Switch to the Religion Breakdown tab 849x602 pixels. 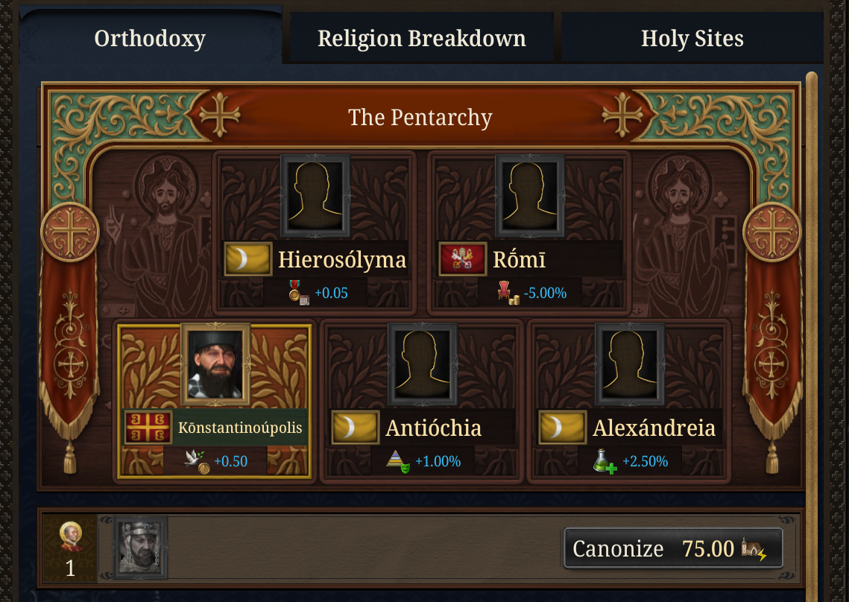(x=421, y=38)
